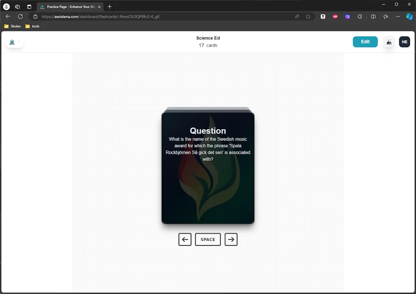Activate the Read Aloud extension icon
This screenshot has height=294, width=416.
(347, 17)
